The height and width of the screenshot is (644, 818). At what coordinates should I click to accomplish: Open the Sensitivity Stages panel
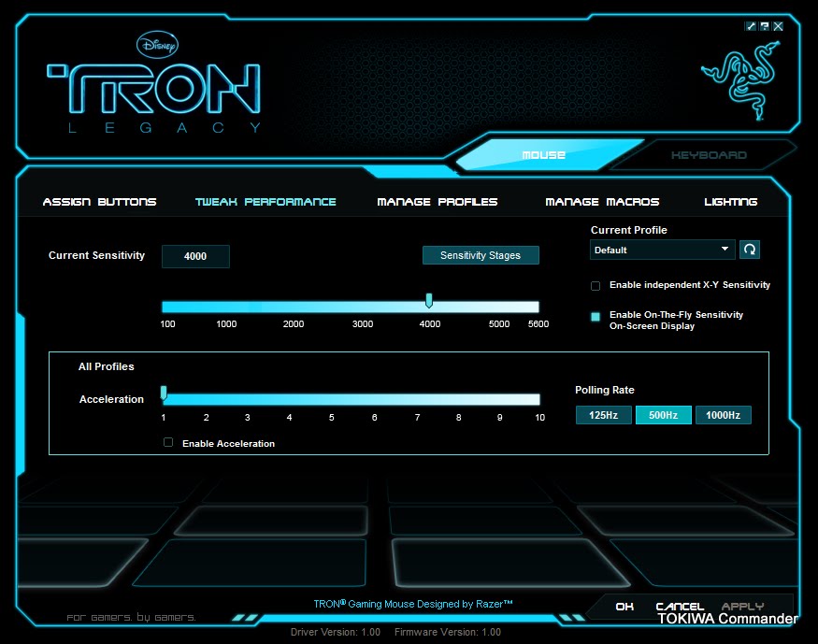point(481,254)
